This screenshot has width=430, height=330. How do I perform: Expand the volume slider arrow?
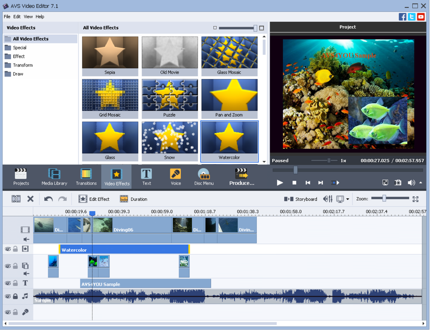(x=421, y=182)
